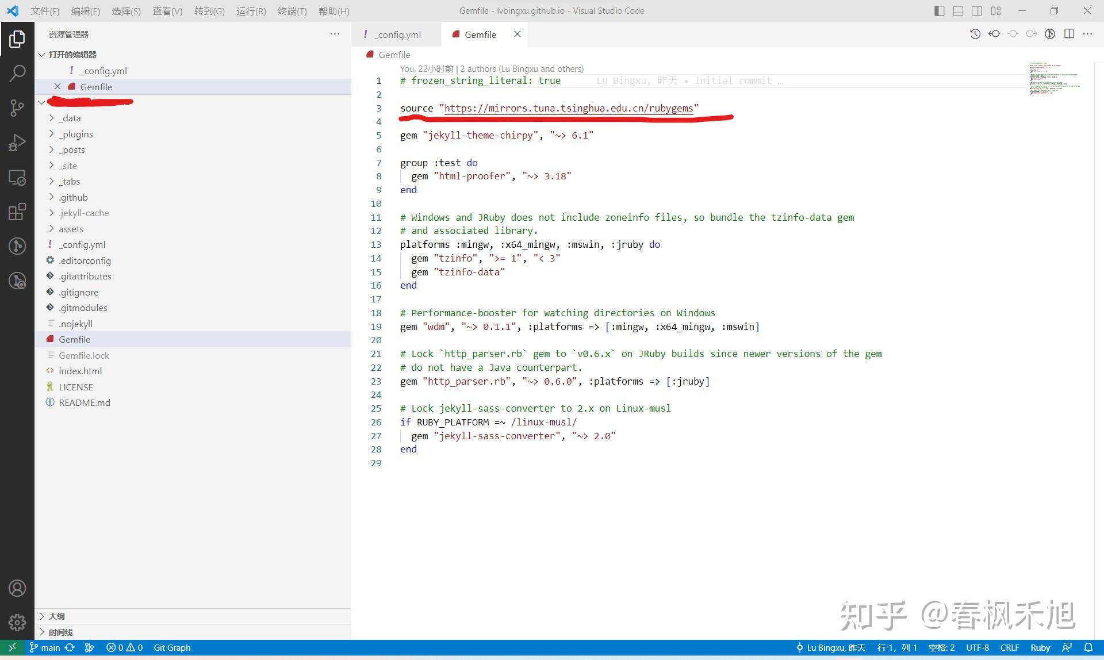Select the Gemfile.lock file in Explorer

point(84,355)
